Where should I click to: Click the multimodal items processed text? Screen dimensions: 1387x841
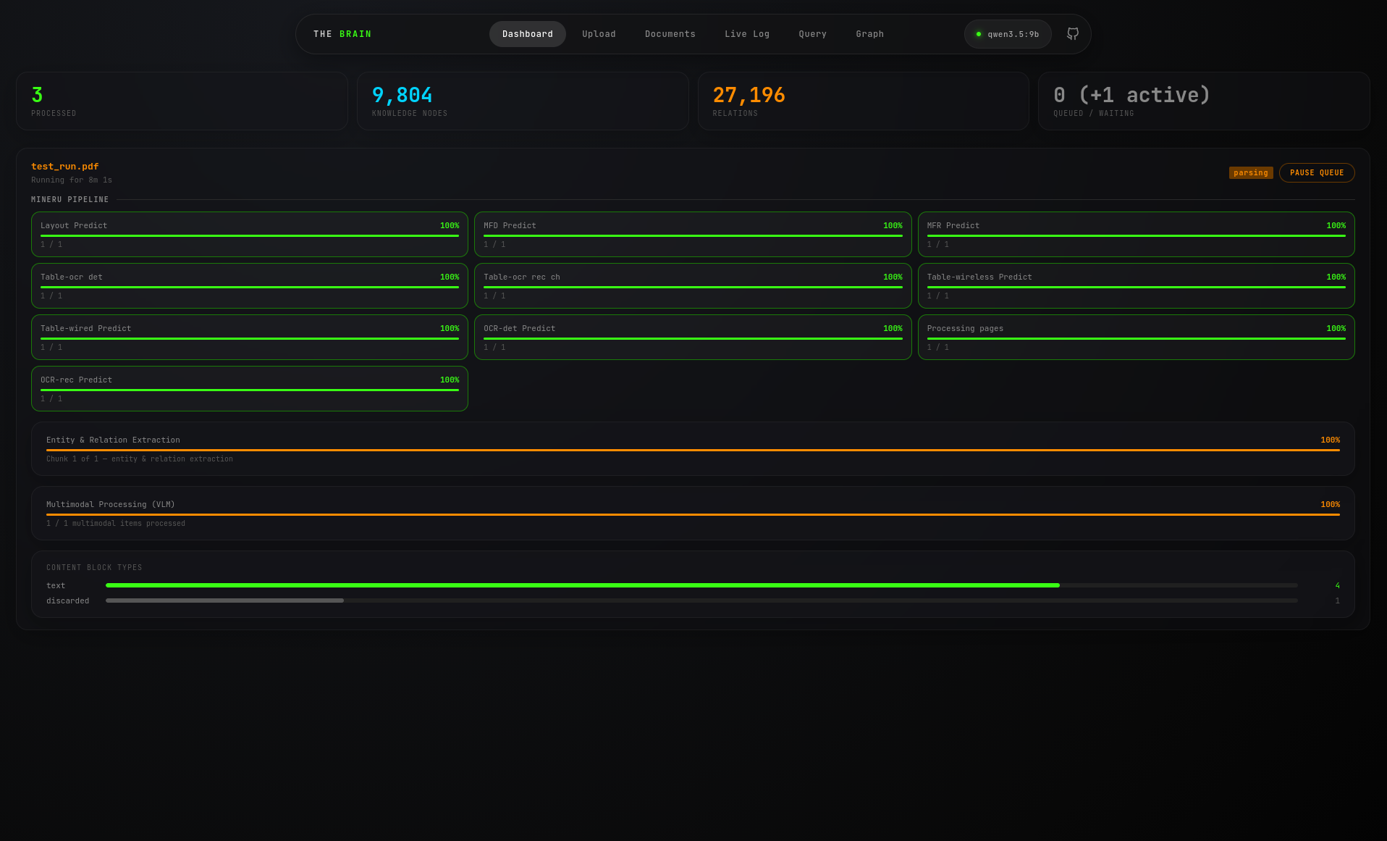pyautogui.click(x=116, y=524)
